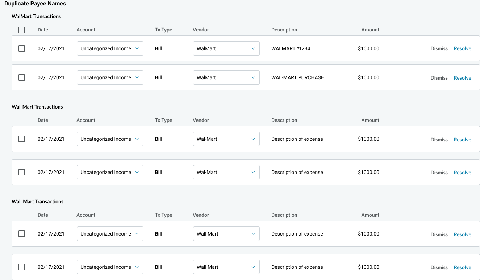Click Description column header under Wall Mart Transactions
Screen dimensions: 480x280
(284, 215)
